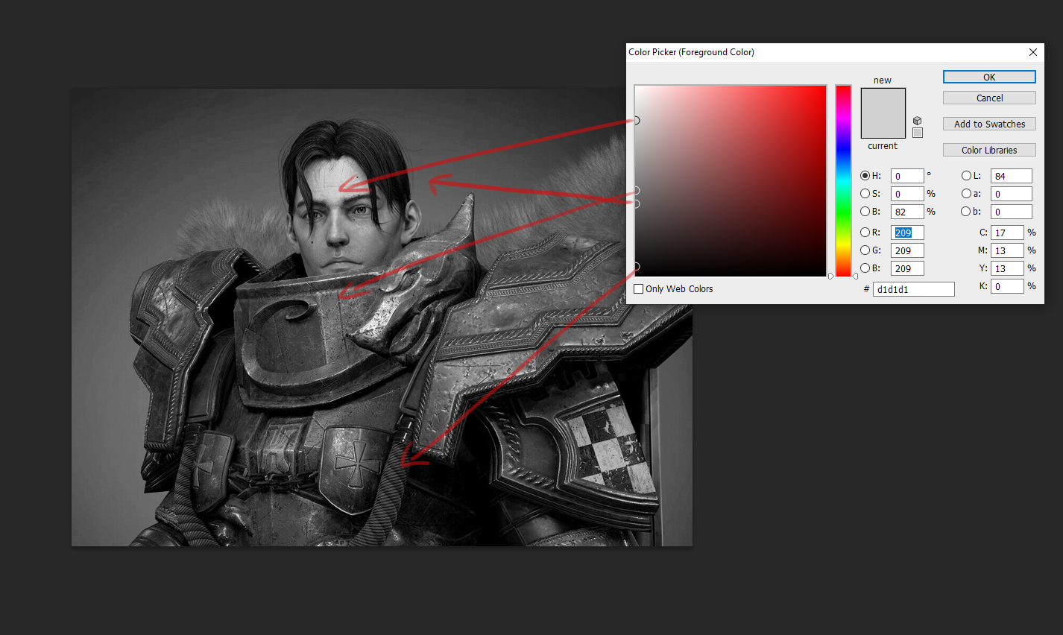Click the L field showing 84
Image resolution: width=1063 pixels, height=635 pixels.
coord(1012,176)
